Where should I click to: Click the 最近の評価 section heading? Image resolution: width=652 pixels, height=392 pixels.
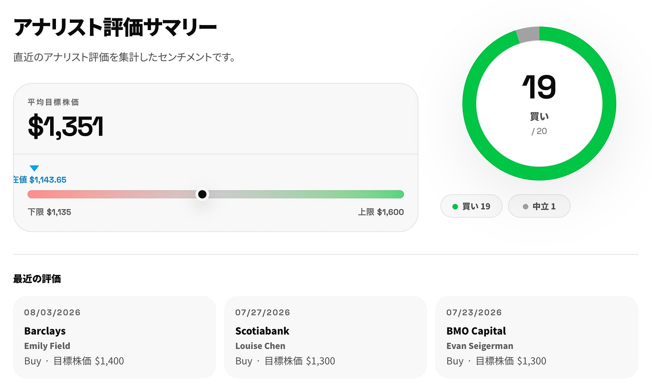(x=37, y=279)
